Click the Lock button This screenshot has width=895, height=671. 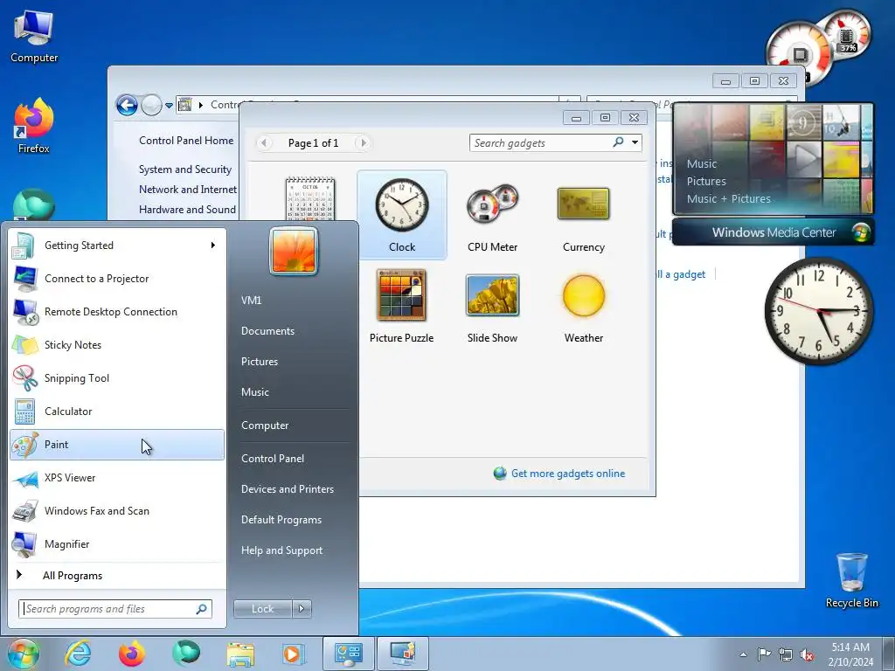coord(262,609)
